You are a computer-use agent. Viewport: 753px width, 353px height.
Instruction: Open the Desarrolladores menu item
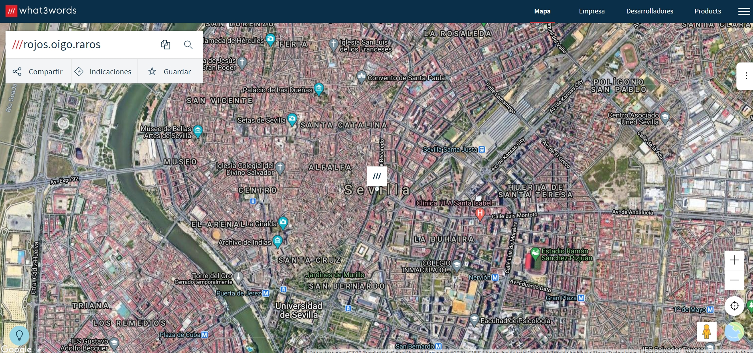click(649, 11)
